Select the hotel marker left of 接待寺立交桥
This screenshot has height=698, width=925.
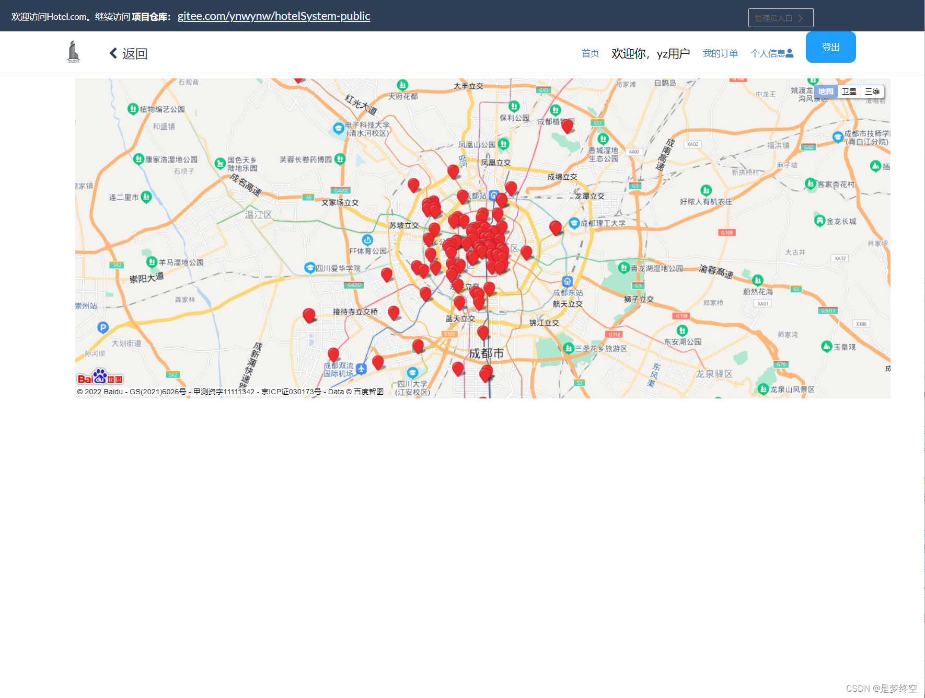[x=309, y=315]
